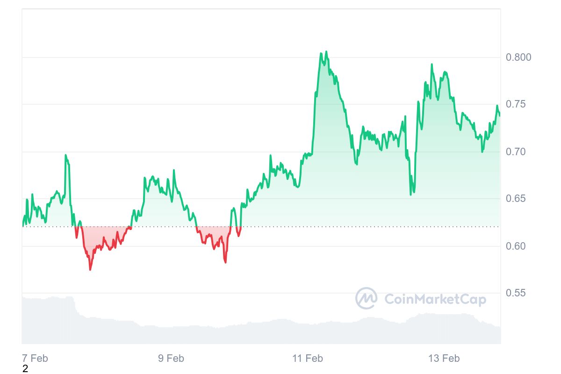This screenshot has height=374, width=561.
Task: Select the 0.60 price axis label
Action: 516,246
